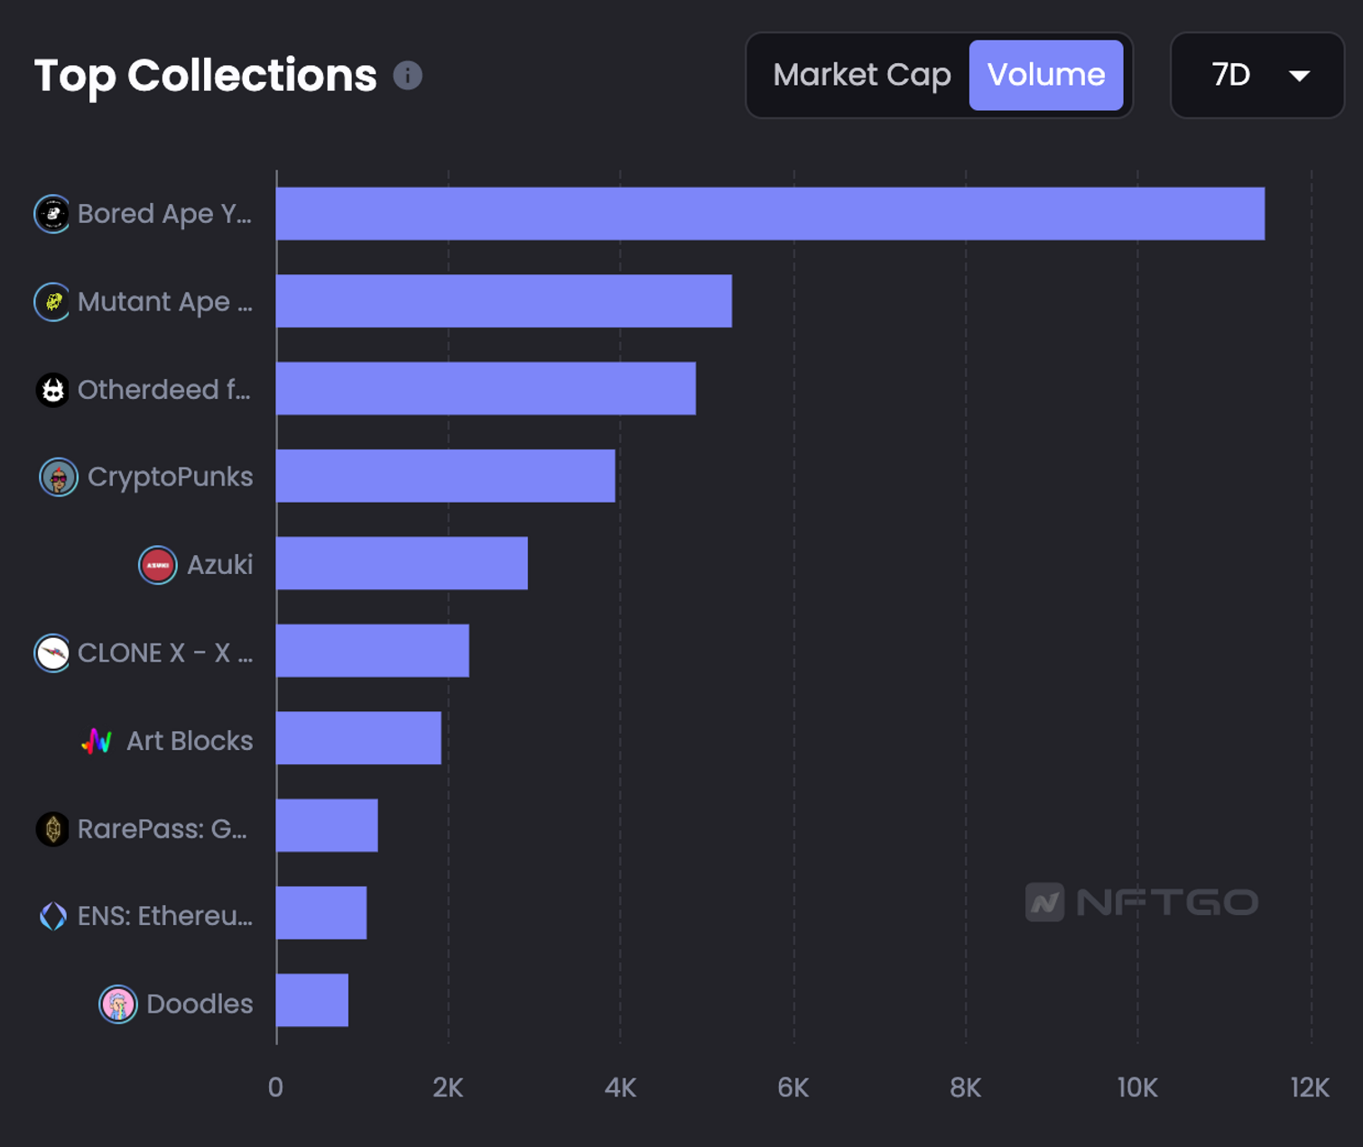Screen dimensions: 1363x1147
Task: Select the Volume toggle option
Action: pyautogui.click(x=1045, y=75)
